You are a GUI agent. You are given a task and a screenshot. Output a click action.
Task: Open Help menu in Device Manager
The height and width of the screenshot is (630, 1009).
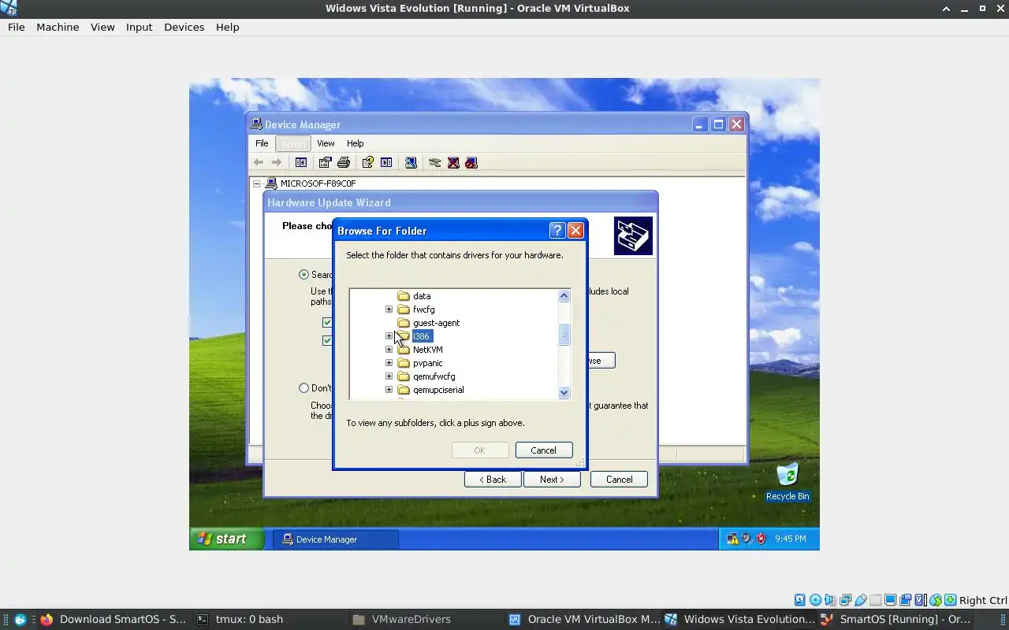pyautogui.click(x=356, y=143)
